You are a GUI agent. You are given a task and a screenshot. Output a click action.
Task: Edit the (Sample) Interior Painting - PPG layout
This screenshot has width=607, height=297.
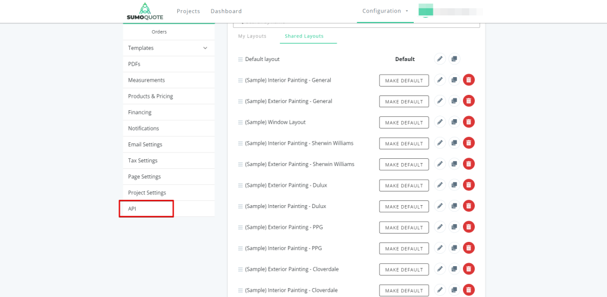pos(440,248)
